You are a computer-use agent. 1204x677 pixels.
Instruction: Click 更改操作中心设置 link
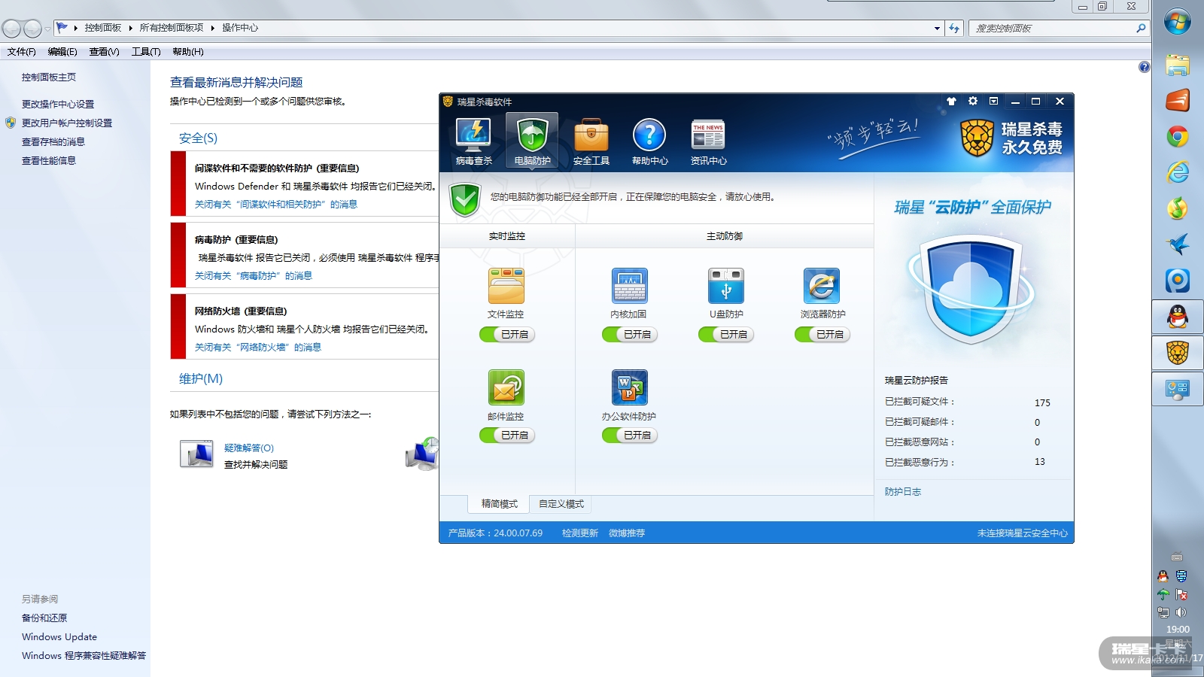click(58, 104)
